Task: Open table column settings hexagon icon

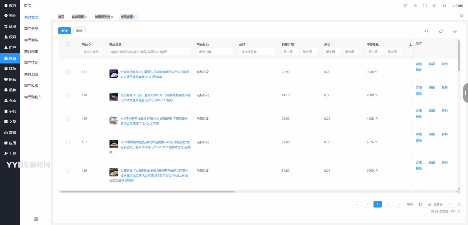Action: pos(455,31)
